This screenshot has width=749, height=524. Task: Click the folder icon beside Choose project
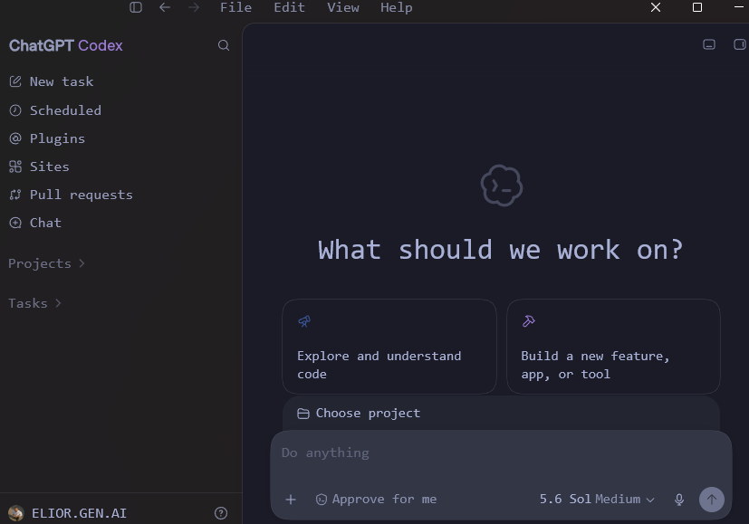point(303,414)
